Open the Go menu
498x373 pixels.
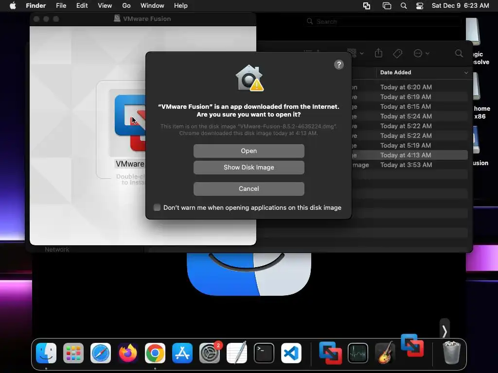[x=126, y=6]
